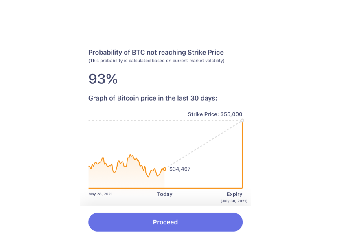Click the diagonal dashed projection line
This screenshot has width=337, height=250.
pos(204,145)
